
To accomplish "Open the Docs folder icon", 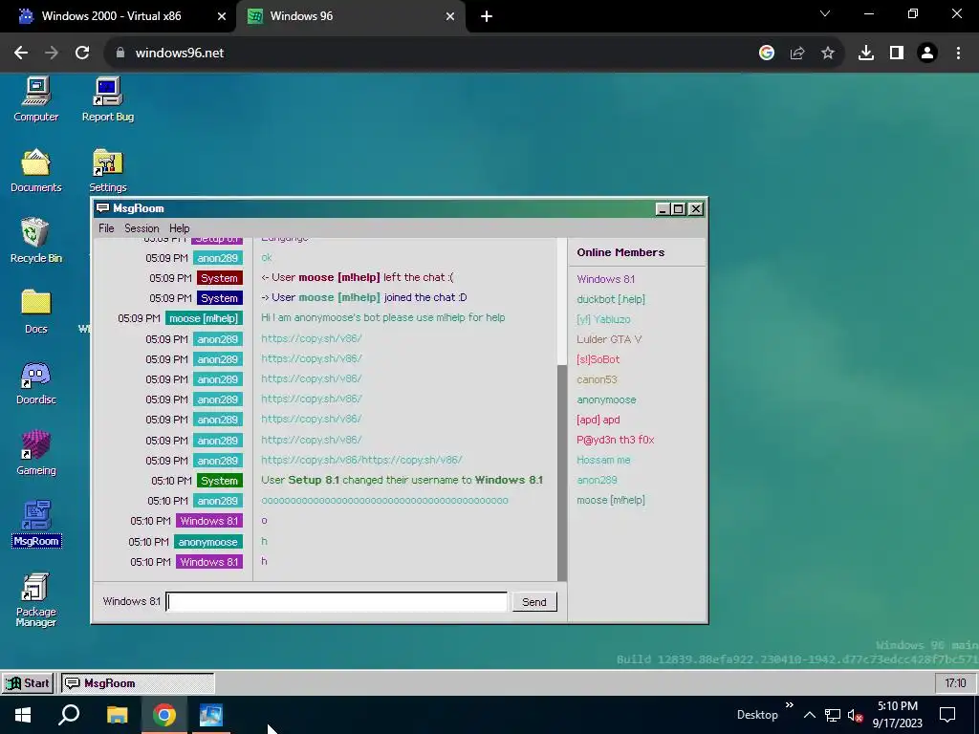I will 36,312.
